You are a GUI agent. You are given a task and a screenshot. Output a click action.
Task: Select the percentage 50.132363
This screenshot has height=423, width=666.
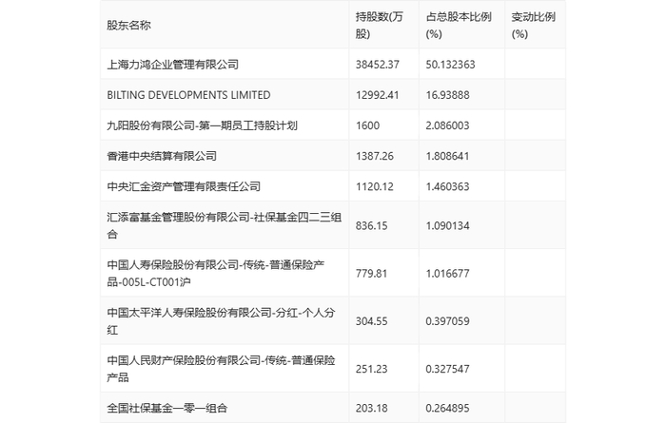click(x=450, y=65)
